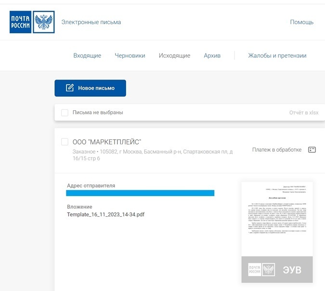Click the Адрес отправителя label
Viewport: 325px width, 291px height.
[91, 185]
